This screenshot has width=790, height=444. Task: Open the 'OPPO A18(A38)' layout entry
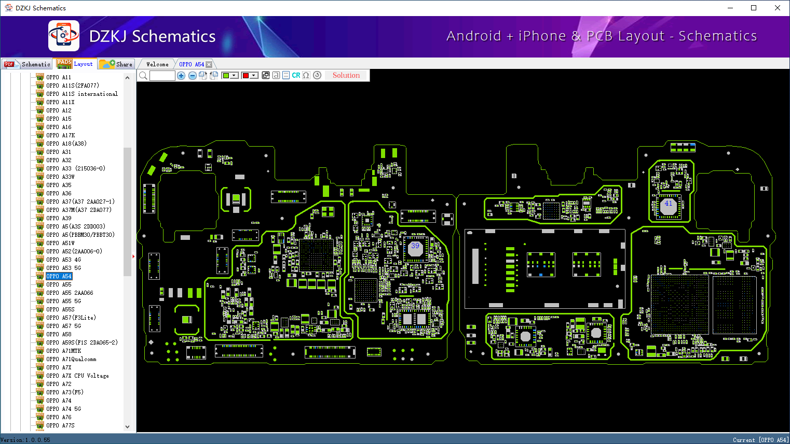[x=66, y=144]
